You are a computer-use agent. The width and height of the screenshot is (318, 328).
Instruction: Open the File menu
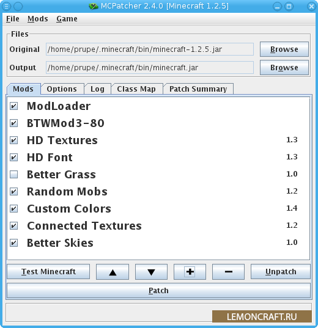coord(13,19)
